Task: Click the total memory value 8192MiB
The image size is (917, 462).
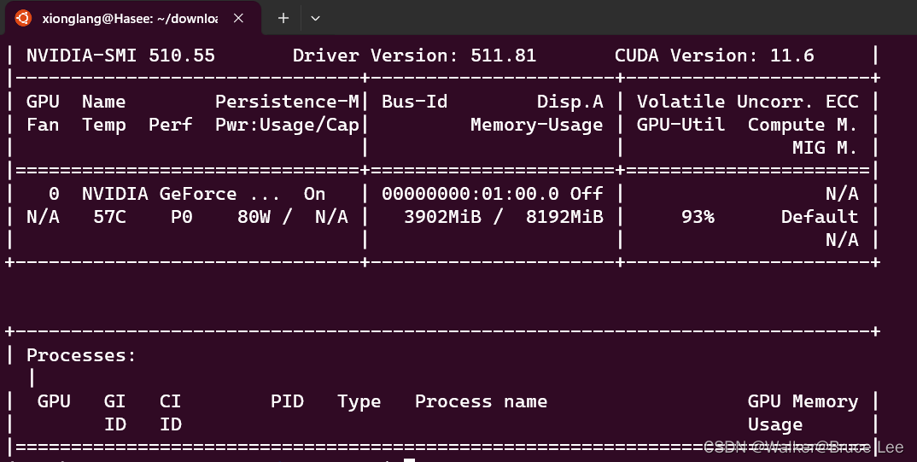Action: click(564, 217)
